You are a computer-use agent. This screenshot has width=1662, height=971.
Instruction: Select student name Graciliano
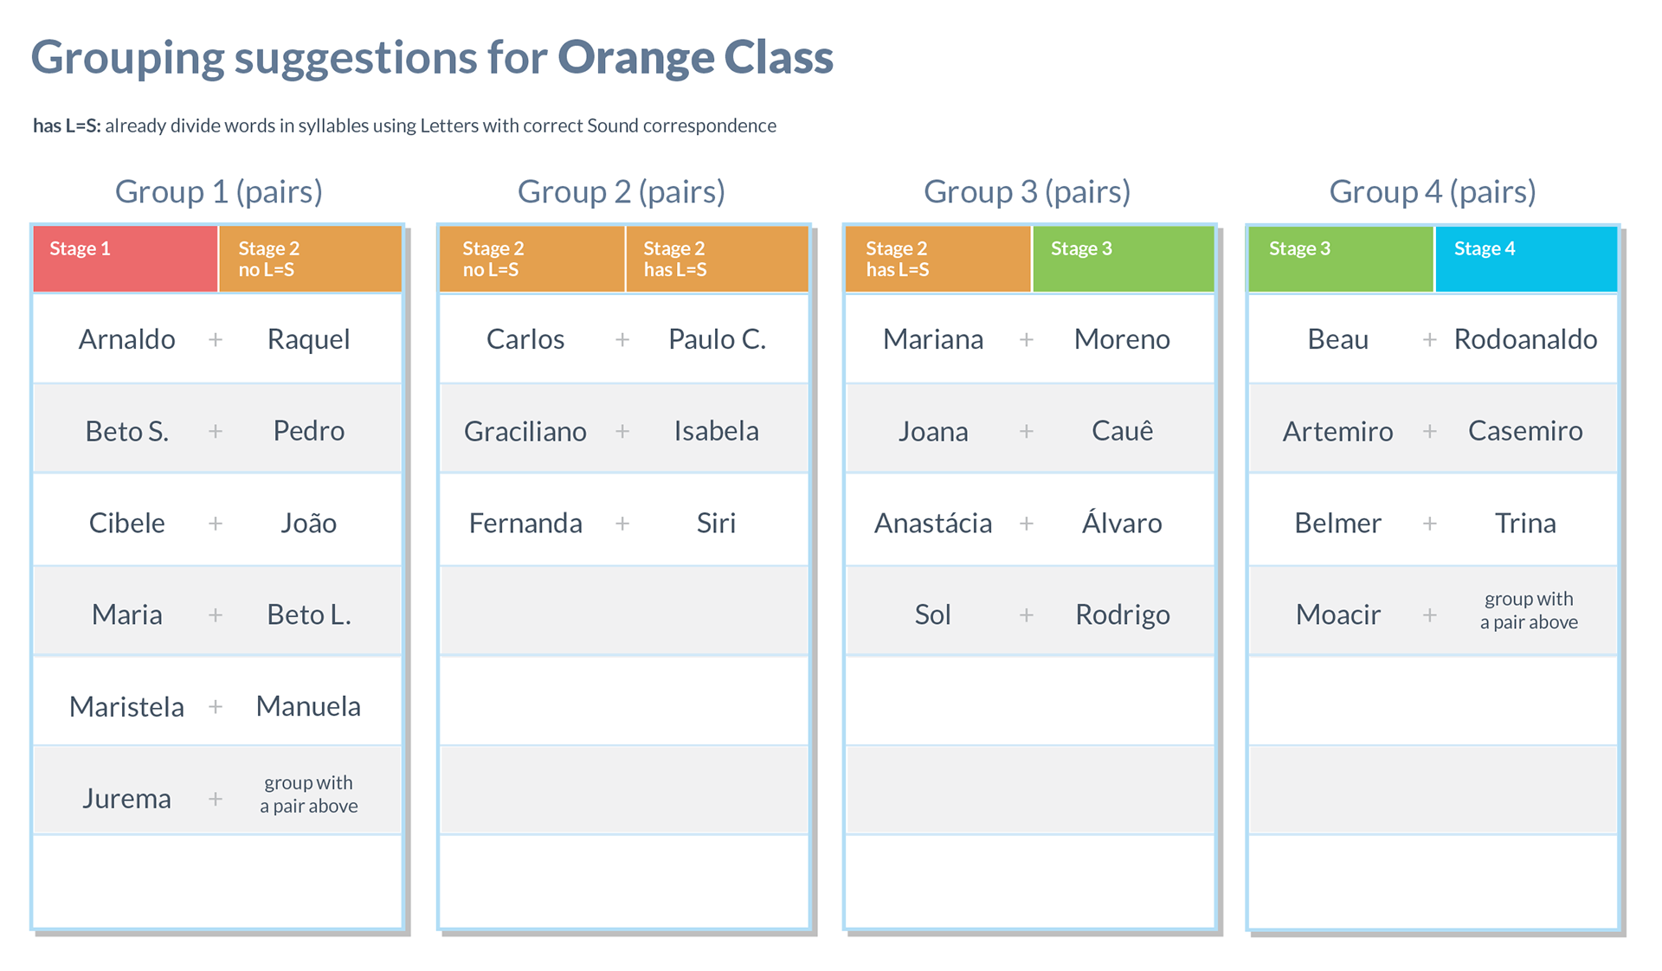click(525, 431)
